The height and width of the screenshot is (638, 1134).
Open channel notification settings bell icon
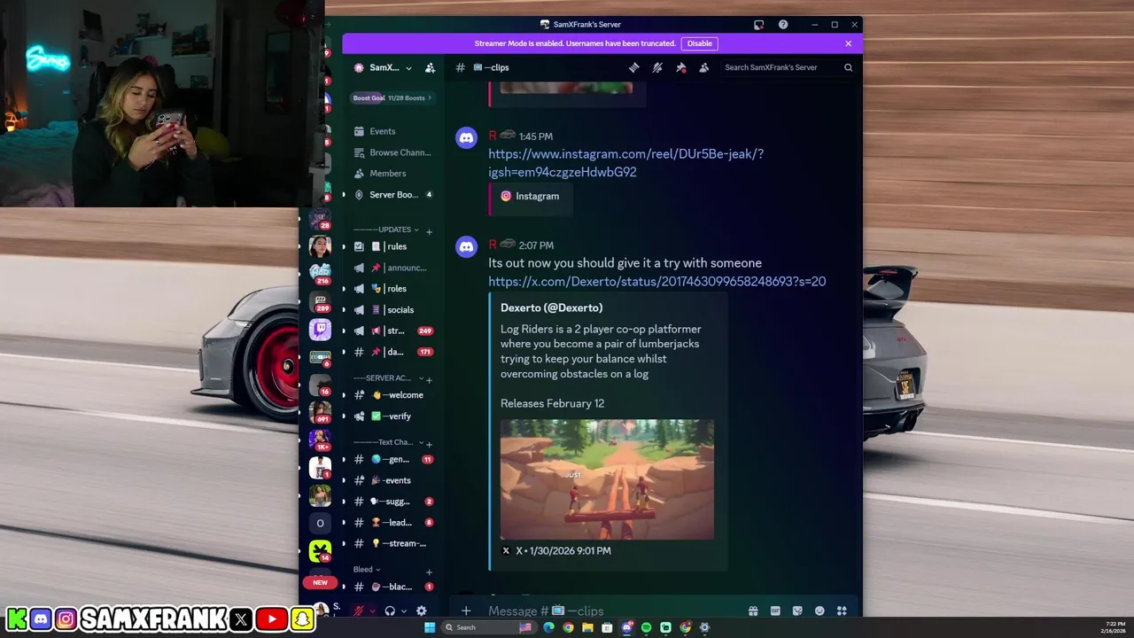pyautogui.click(x=657, y=67)
